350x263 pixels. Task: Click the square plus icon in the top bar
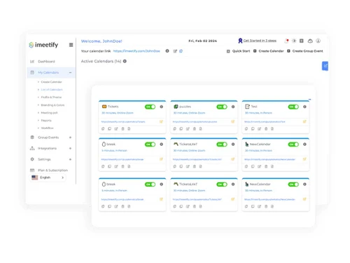click(x=302, y=41)
